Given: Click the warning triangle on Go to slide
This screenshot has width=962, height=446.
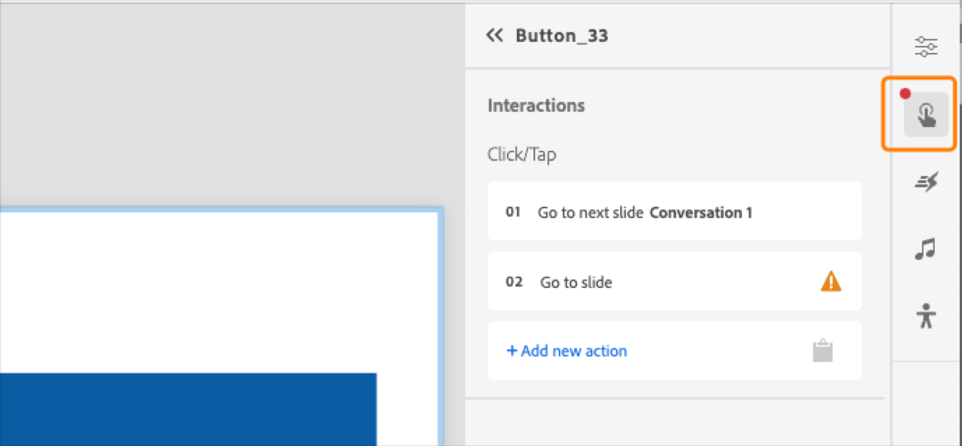Looking at the screenshot, I should 829,281.
